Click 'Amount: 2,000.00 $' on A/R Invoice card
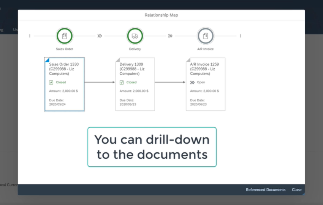This screenshot has height=205, width=323. (204, 91)
